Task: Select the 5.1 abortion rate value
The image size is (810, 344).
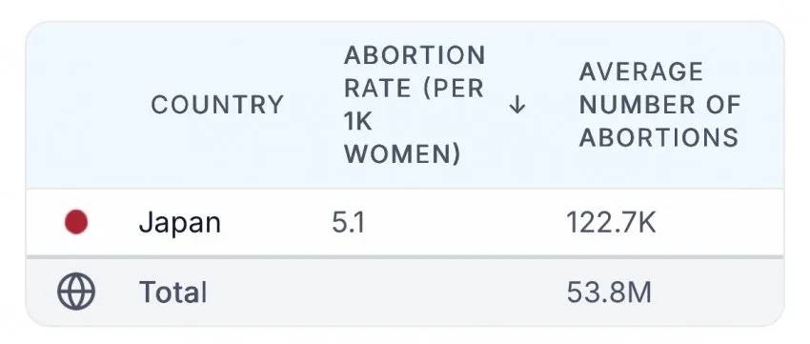Action: point(349,223)
